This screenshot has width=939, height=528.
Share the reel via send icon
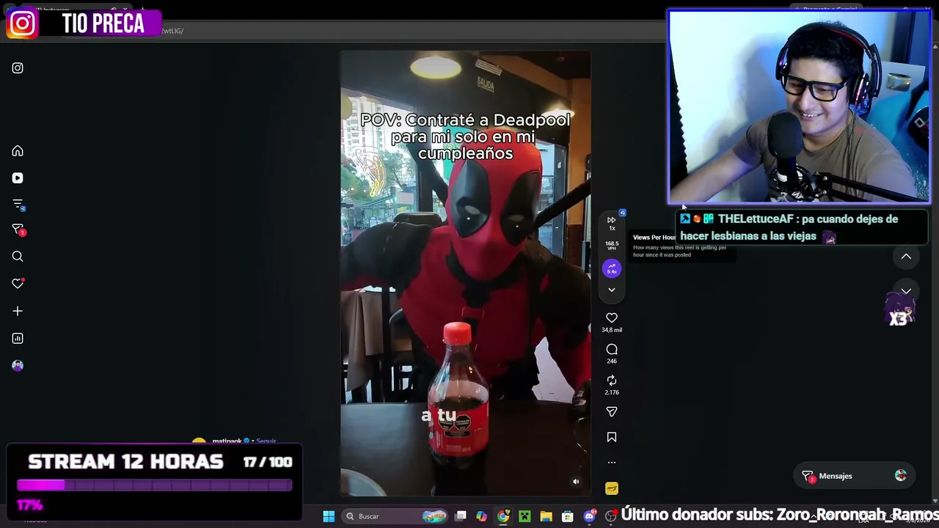612,412
